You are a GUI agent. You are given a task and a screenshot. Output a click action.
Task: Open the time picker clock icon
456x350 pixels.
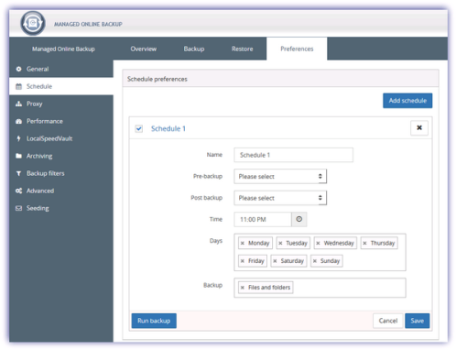[x=299, y=219]
